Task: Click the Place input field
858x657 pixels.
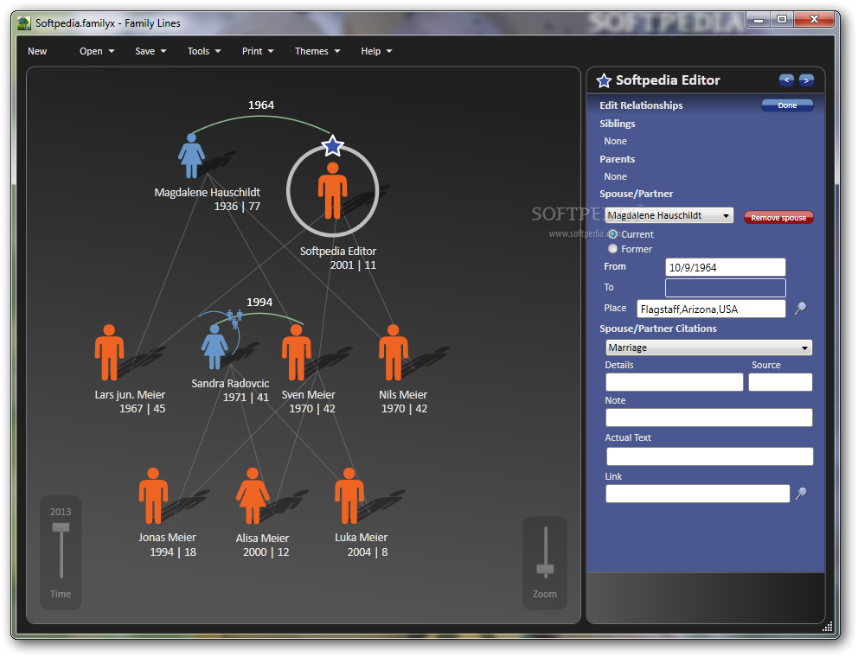Action: click(711, 309)
